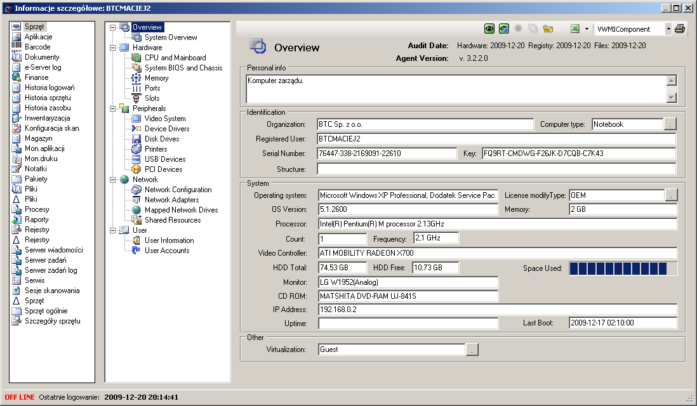Collapse the User tree node

coord(112,230)
